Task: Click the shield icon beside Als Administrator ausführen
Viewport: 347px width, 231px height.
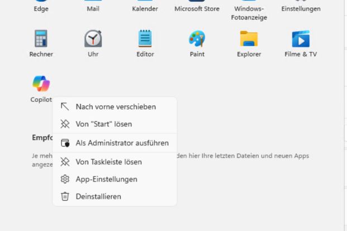Action: click(65, 143)
